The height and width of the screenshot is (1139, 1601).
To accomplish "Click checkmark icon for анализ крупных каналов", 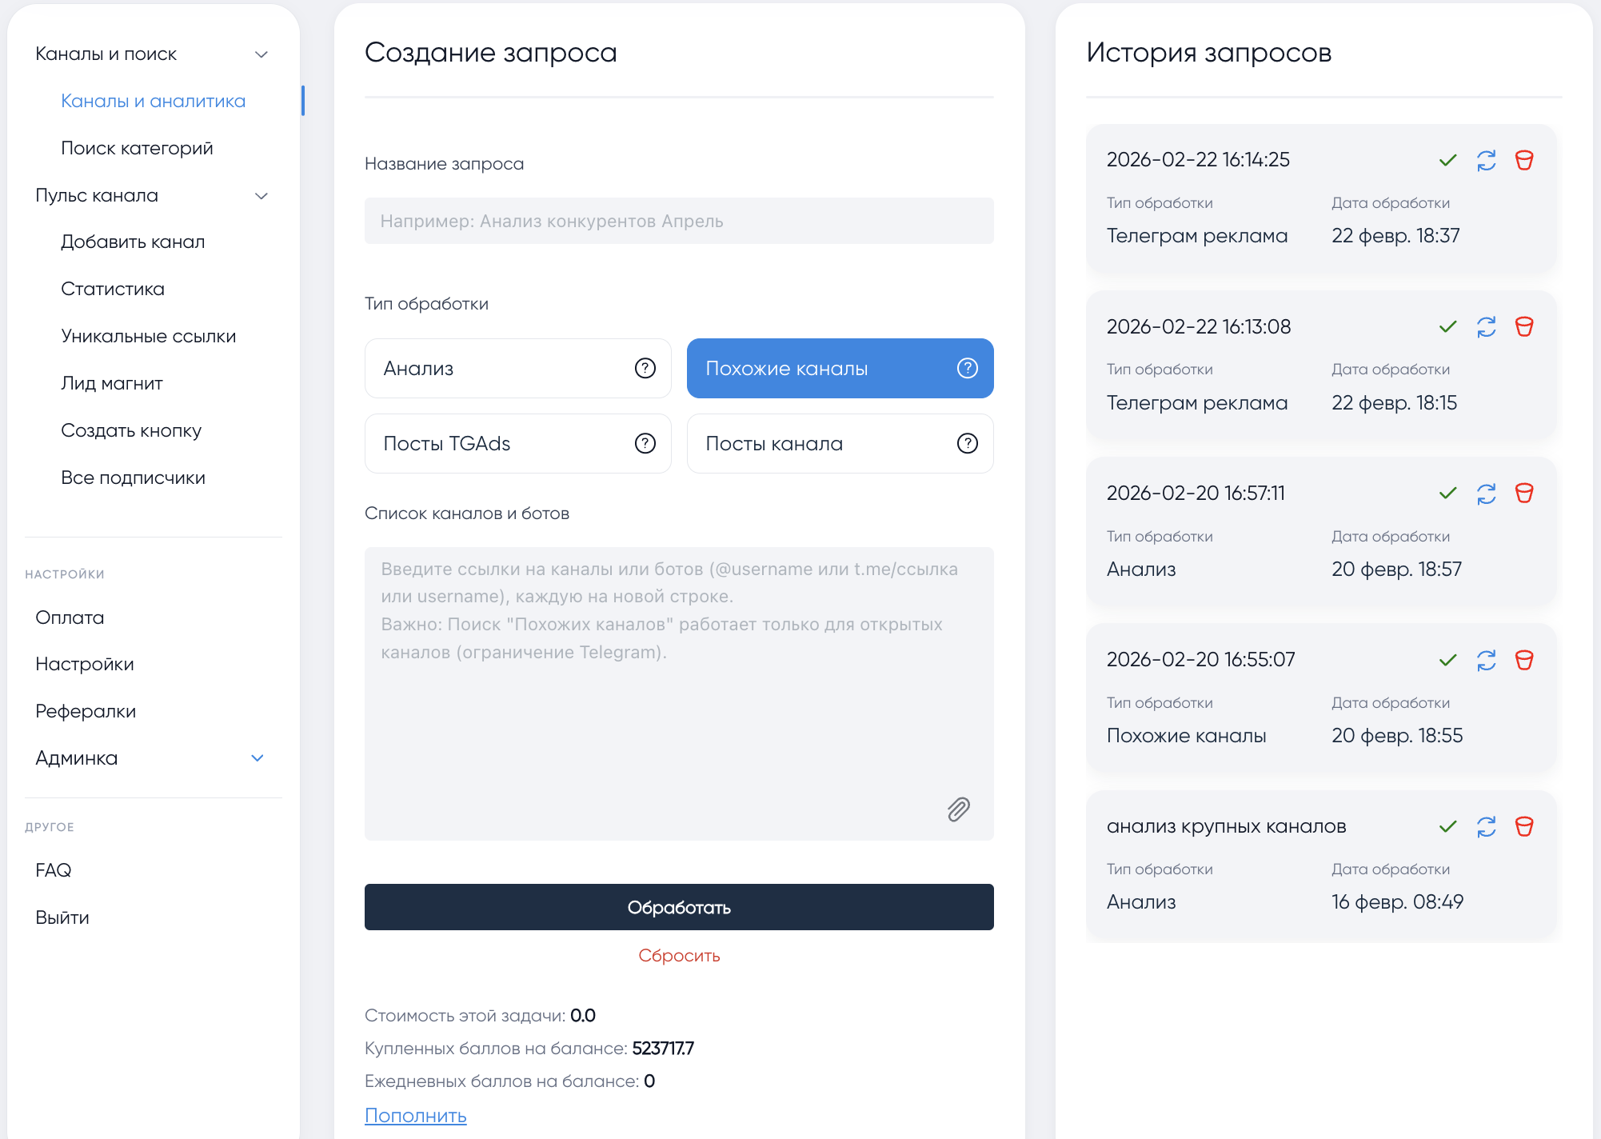I will pyautogui.click(x=1447, y=826).
